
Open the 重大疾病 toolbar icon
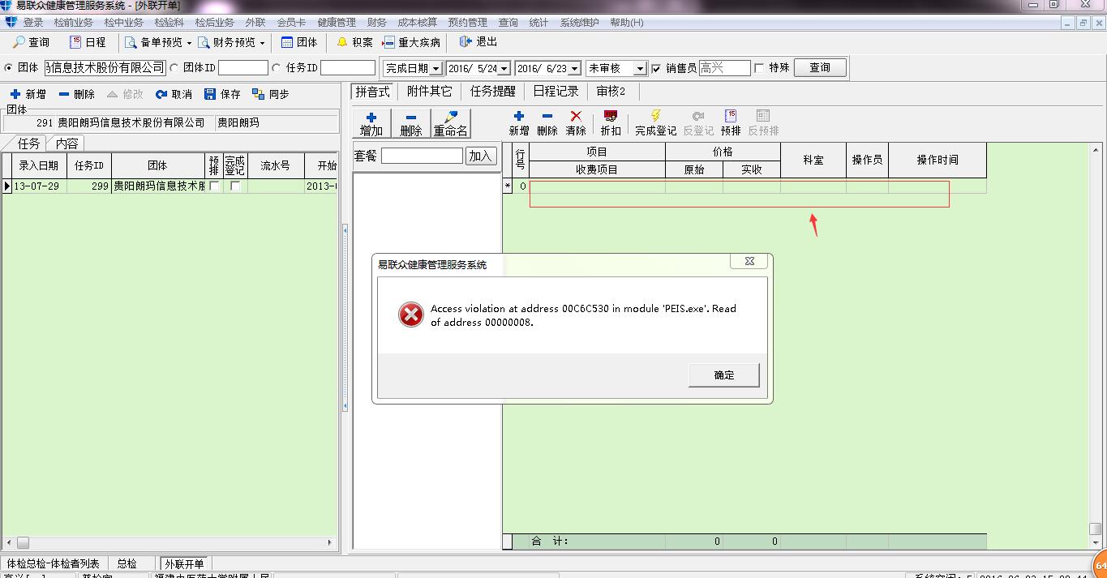pos(388,42)
